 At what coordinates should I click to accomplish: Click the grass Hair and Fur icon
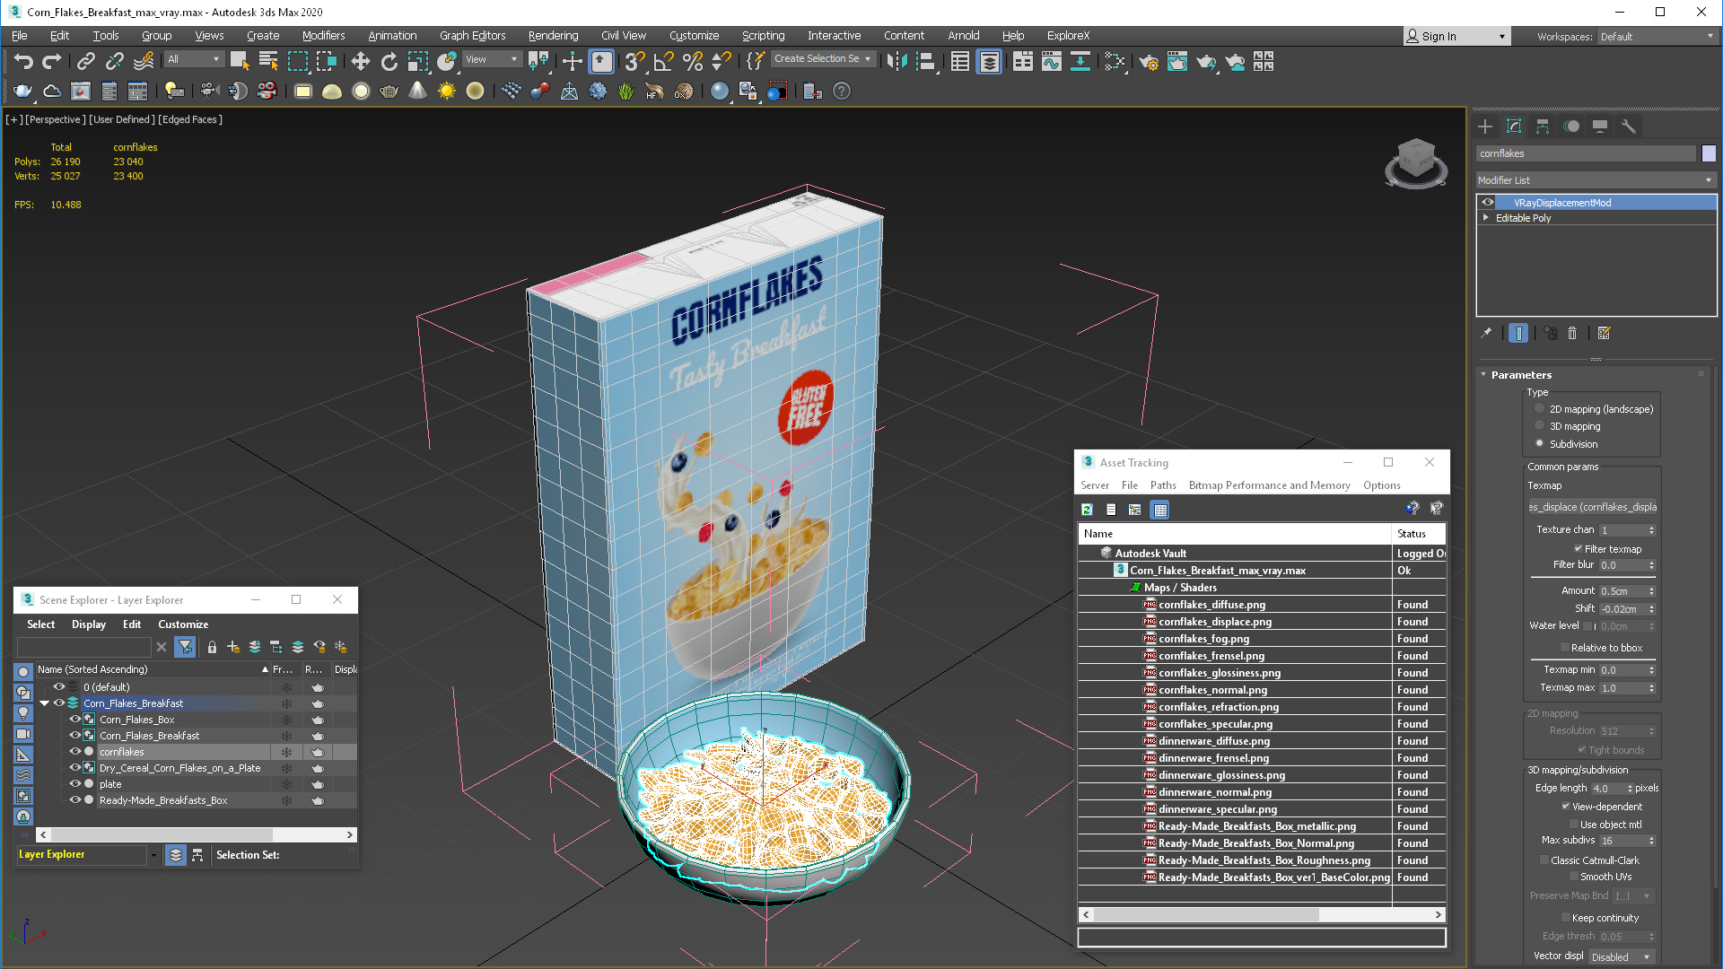(625, 91)
